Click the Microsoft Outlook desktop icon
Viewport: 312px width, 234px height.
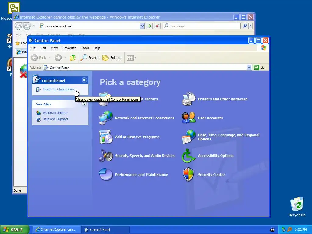(14, 8)
